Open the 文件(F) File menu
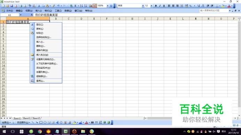241x135 pixels. point(9,10)
